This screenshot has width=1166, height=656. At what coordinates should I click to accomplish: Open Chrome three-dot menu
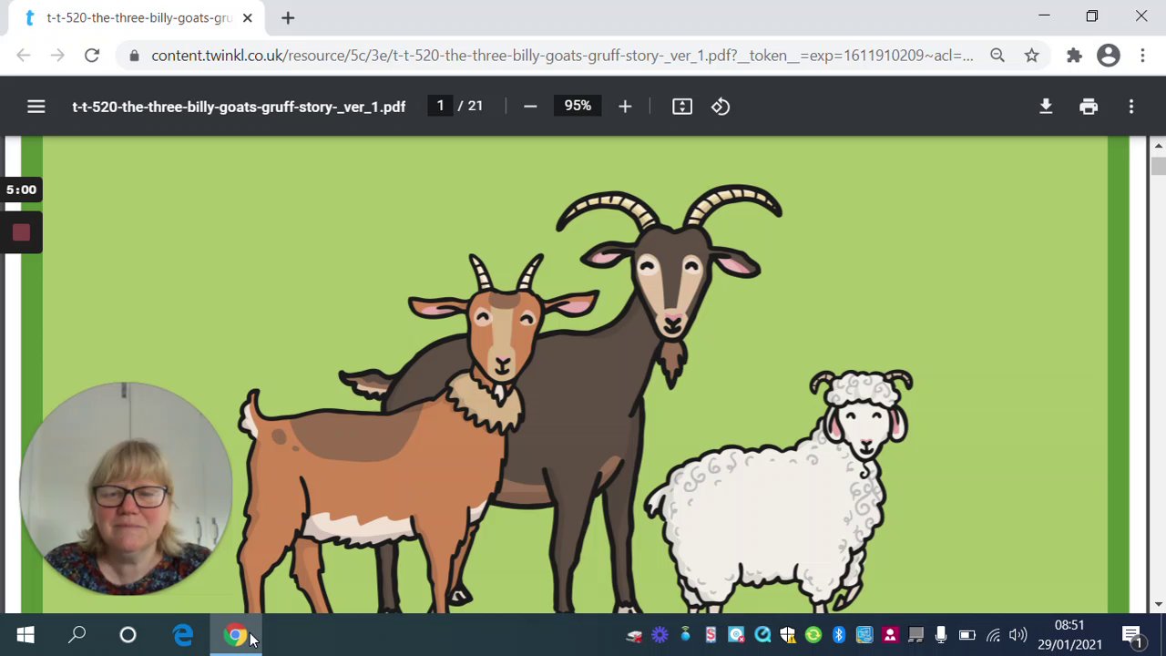click(1142, 56)
